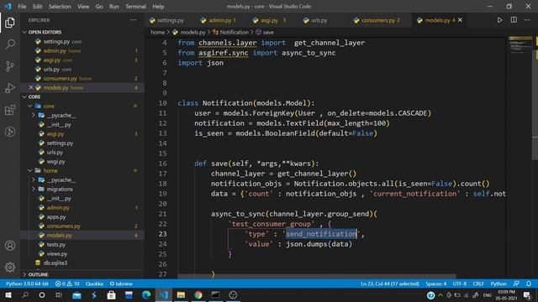Click the feedback icon in status bar
Image resolution: width=538 pixels, height=302 pixels.
click(x=516, y=284)
